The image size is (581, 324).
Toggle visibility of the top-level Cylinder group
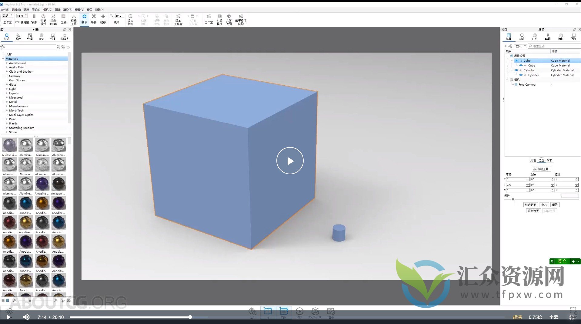[516, 70]
